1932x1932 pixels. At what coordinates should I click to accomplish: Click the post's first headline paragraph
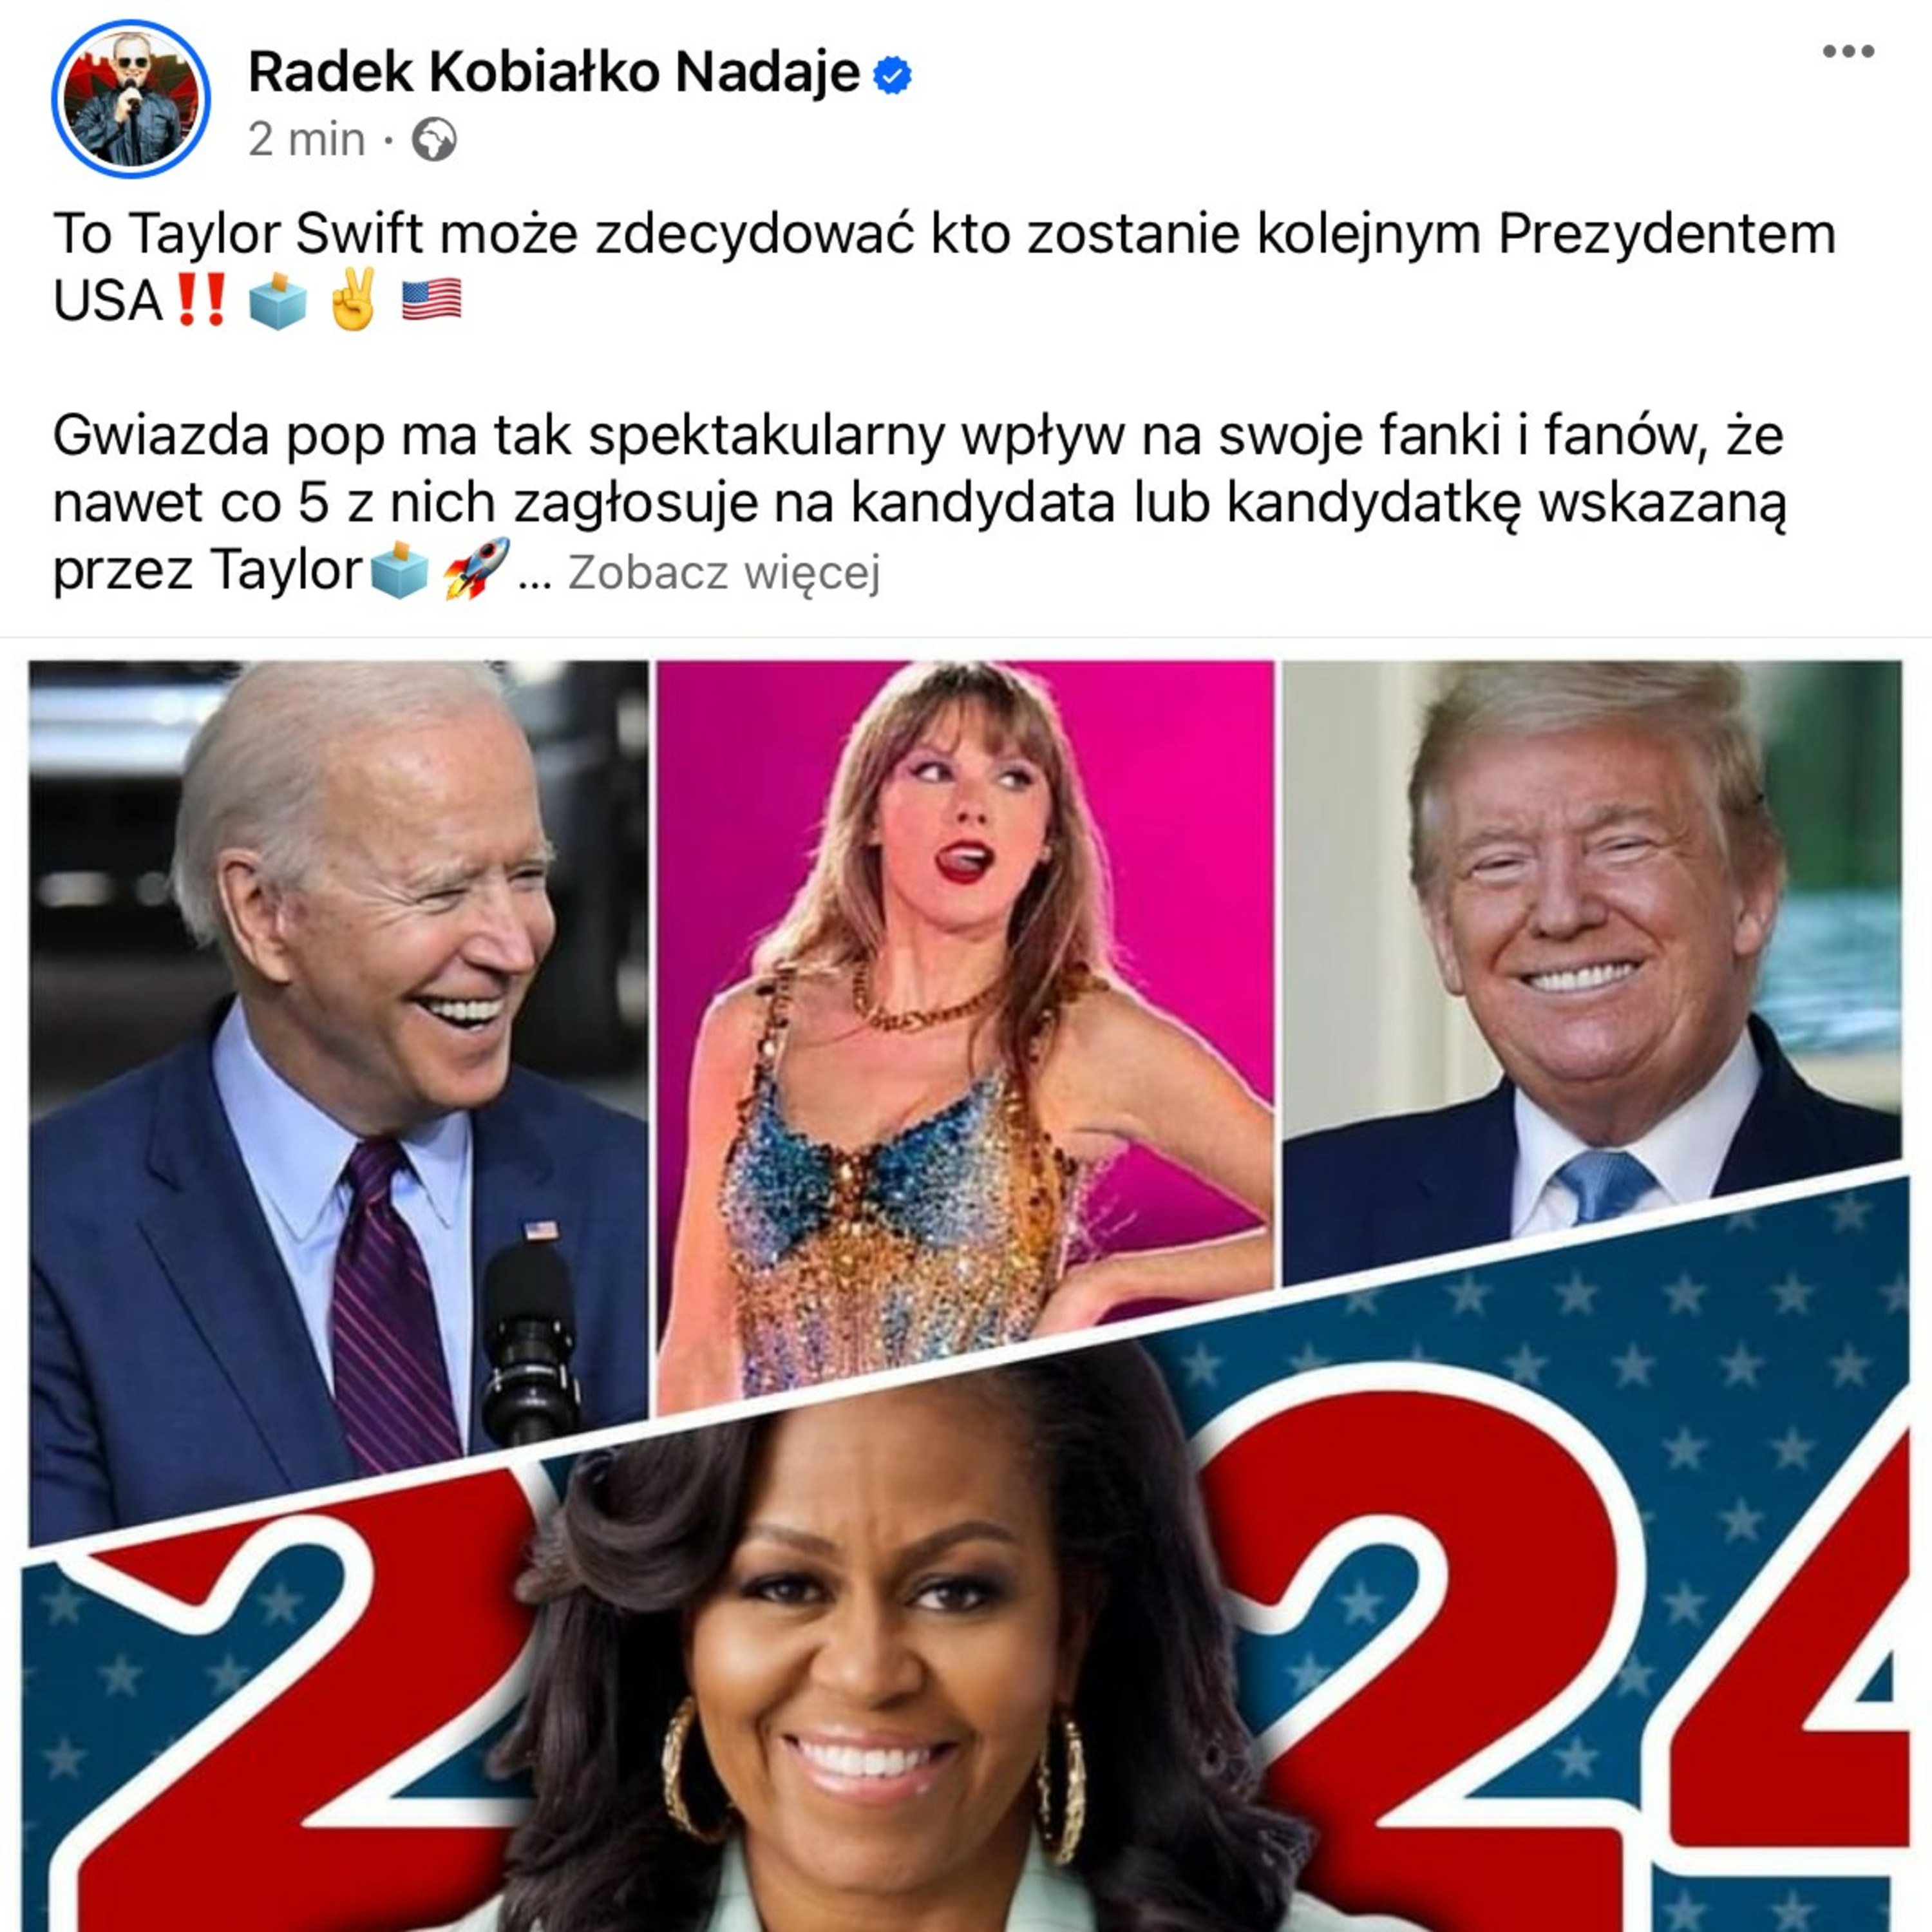point(944,267)
